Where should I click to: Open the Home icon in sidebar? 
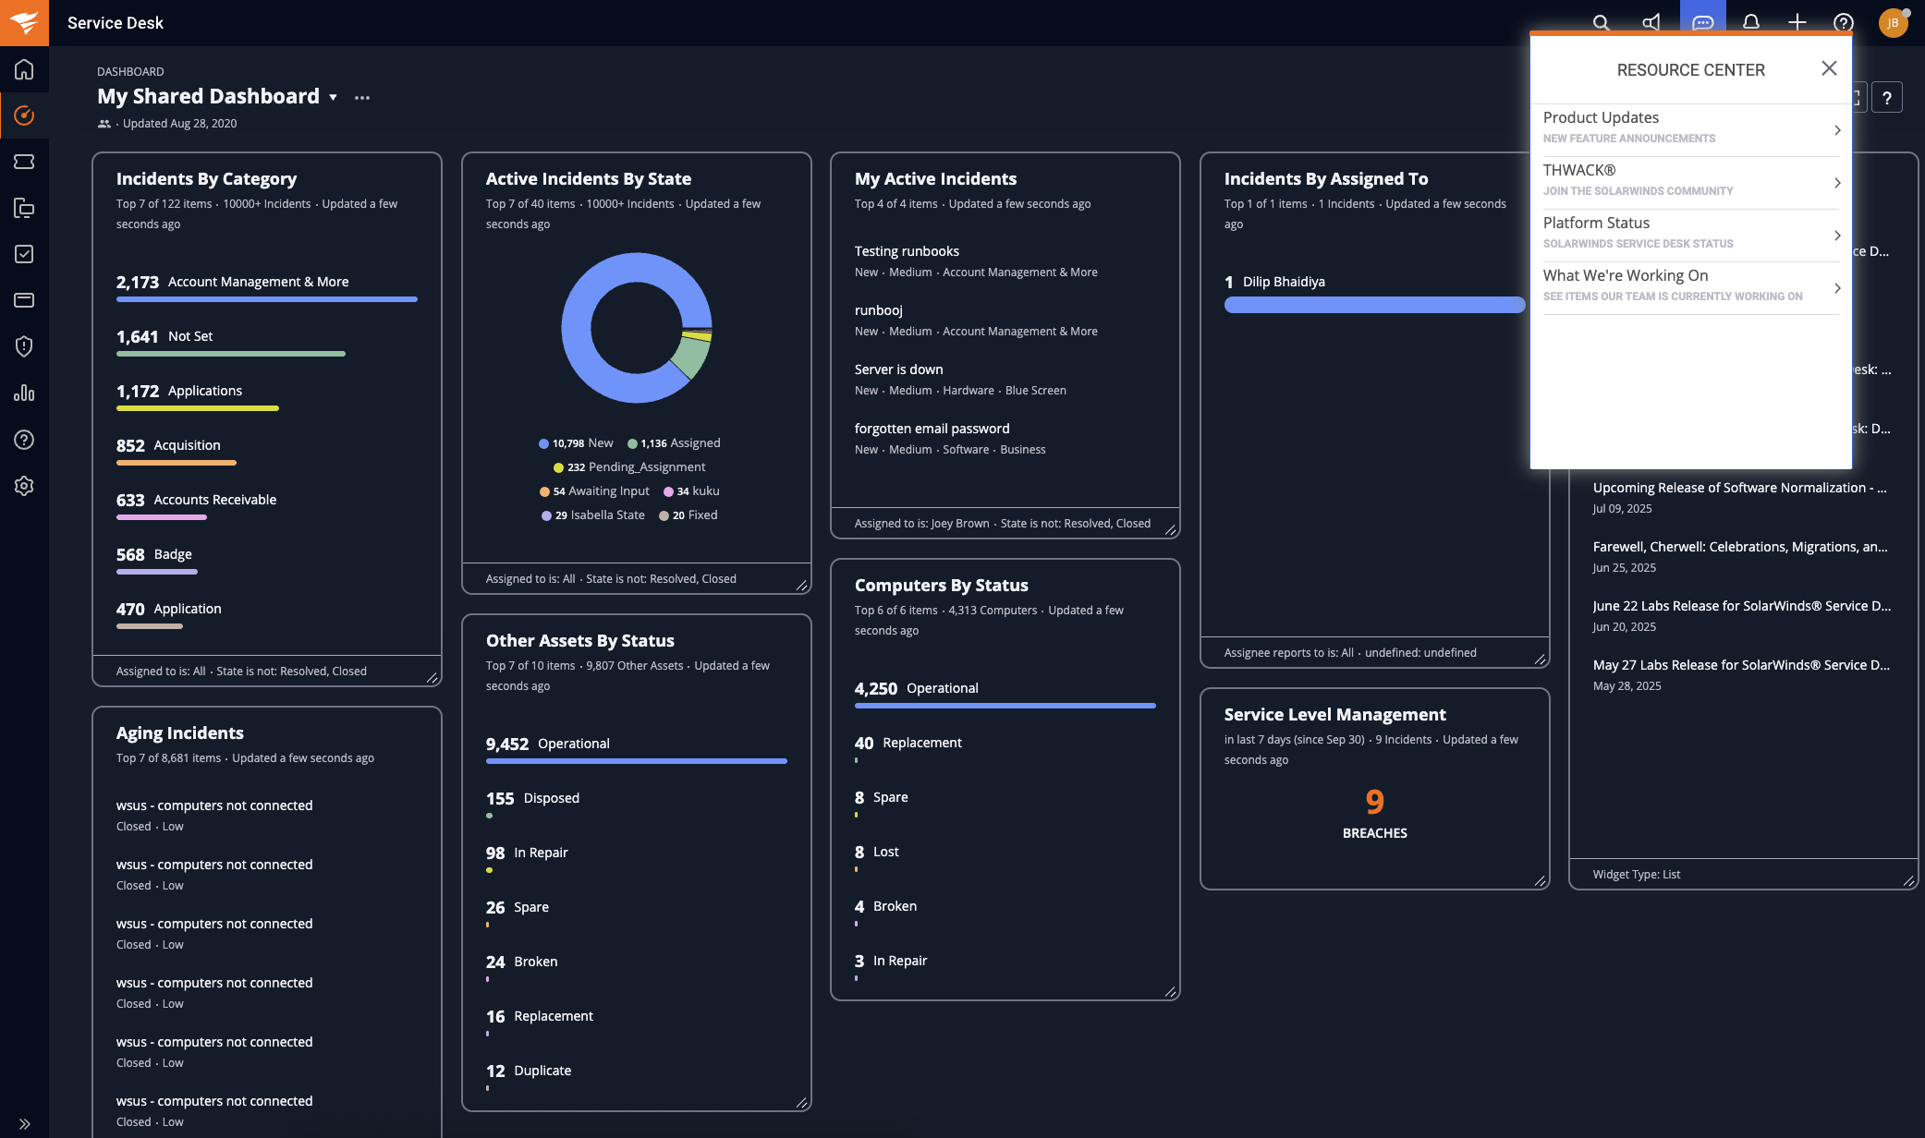pos(24,69)
